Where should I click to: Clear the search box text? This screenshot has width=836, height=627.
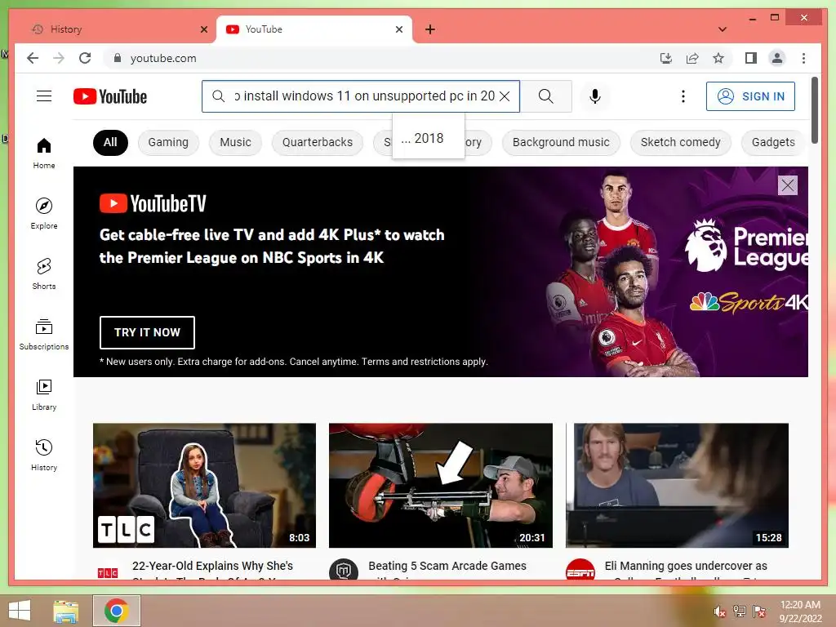[505, 96]
